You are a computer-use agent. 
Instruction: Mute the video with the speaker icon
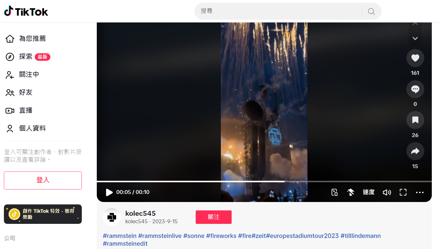click(x=387, y=192)
